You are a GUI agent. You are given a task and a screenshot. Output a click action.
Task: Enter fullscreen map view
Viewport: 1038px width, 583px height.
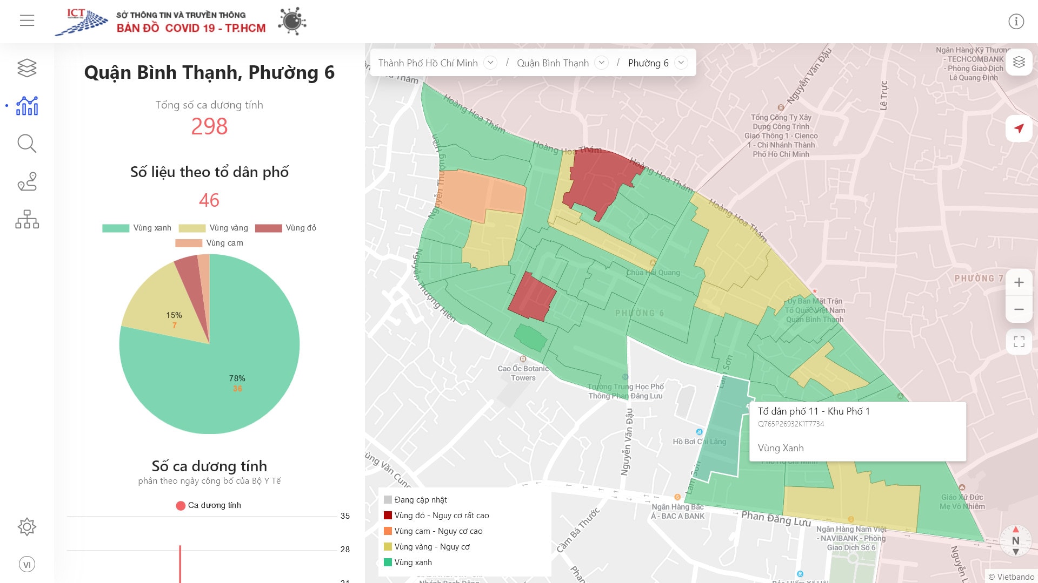(1019, 342)
